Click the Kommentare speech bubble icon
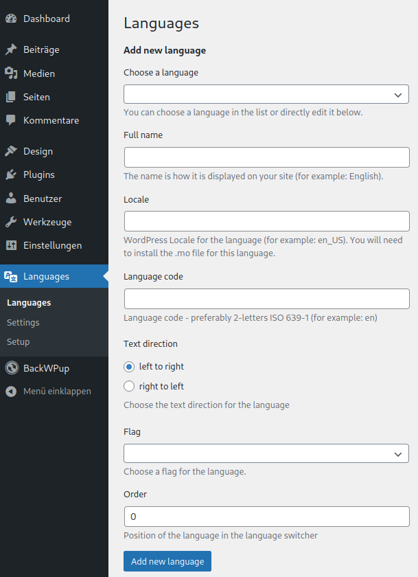The image size is (418, 577). (11, 120)
